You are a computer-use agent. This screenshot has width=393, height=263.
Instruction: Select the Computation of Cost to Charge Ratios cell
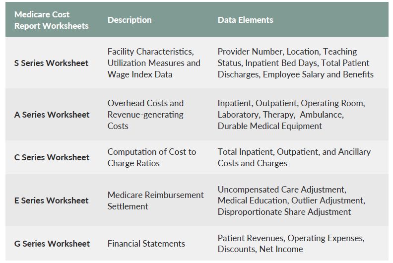pos(152,157)
